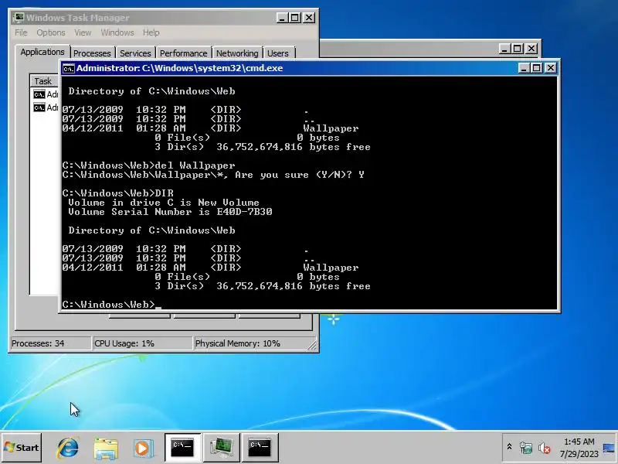Viewport: 618px width, 464px height.
Task: Open the Help menu in Task Manager
Action: click(151, 32)
